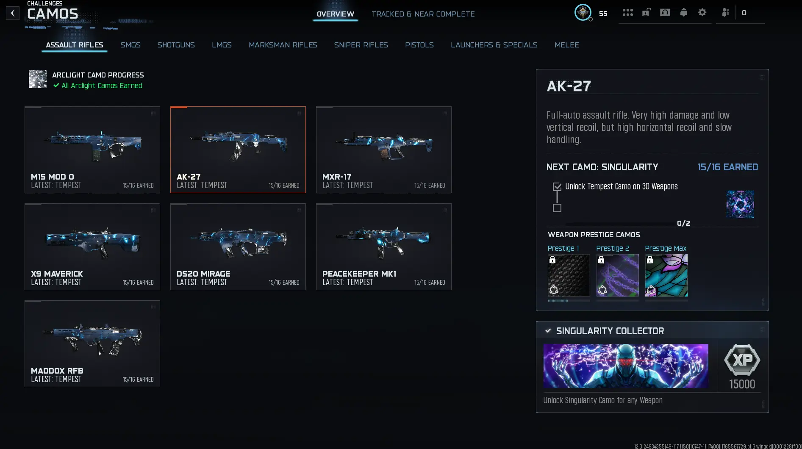Select the Prestige Max stained-glass camo
802x449 pixels.
pyautogui.click(x=666, y=275)
